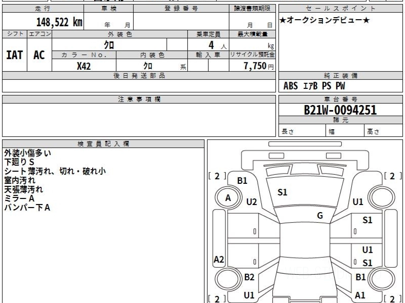405x303 pixels.
Task: Select the 注意事項欄 header
Action: (139, 99)
